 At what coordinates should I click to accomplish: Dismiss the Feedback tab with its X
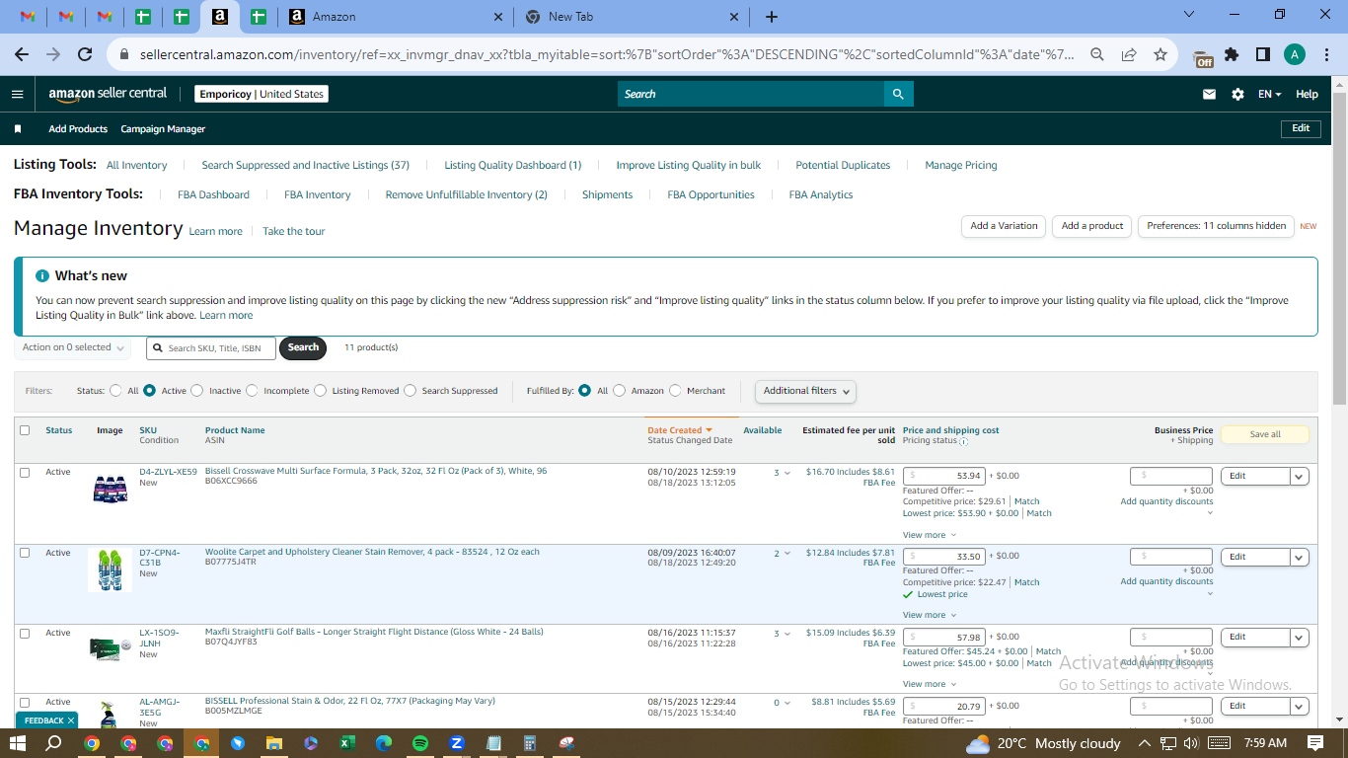tap(71, 720)
